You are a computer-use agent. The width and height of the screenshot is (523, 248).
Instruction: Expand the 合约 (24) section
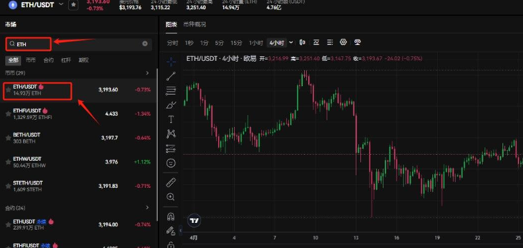[x=147, y=208]
